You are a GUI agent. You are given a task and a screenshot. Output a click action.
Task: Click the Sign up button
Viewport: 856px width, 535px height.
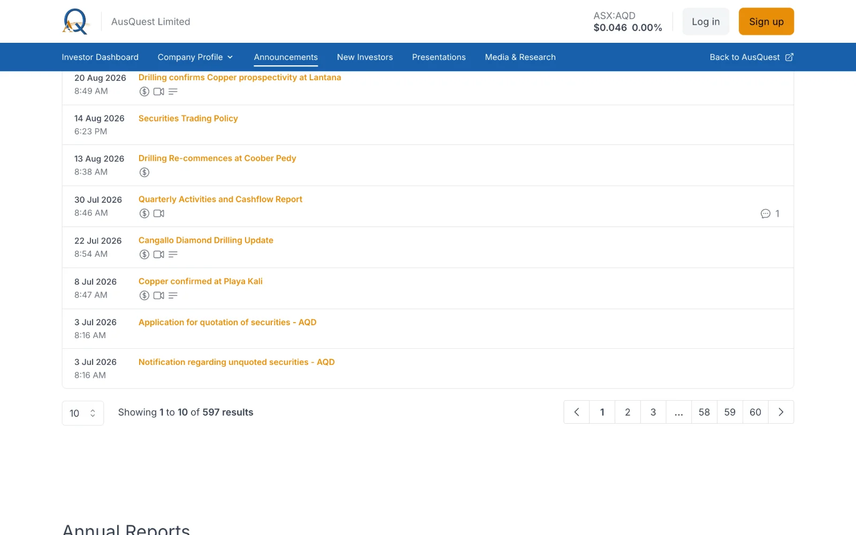point(766,21)
